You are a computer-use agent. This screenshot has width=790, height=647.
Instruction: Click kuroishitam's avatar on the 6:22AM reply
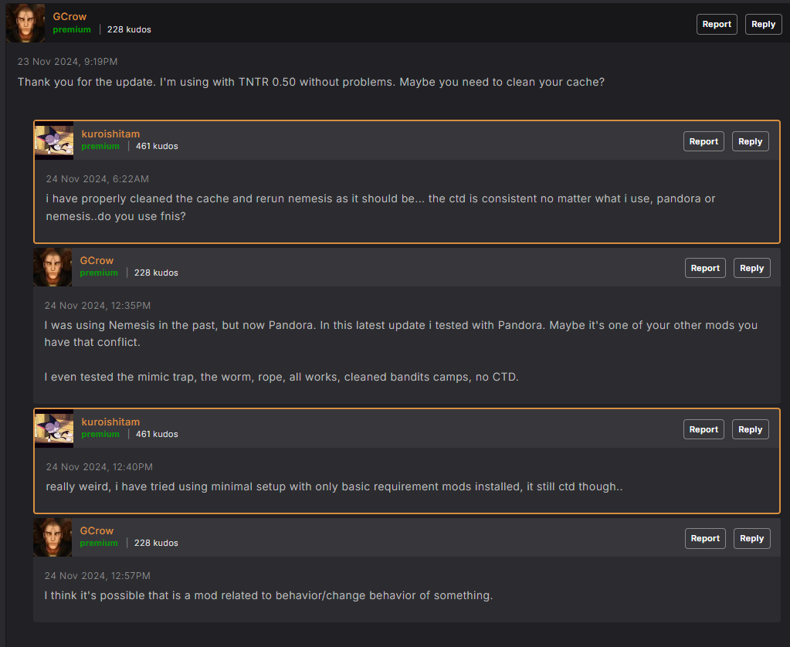pos(54,141)
